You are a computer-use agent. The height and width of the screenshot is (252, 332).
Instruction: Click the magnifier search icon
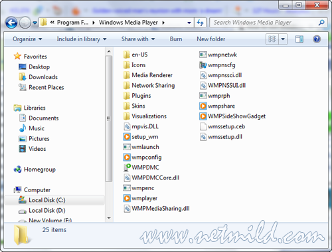321,23
